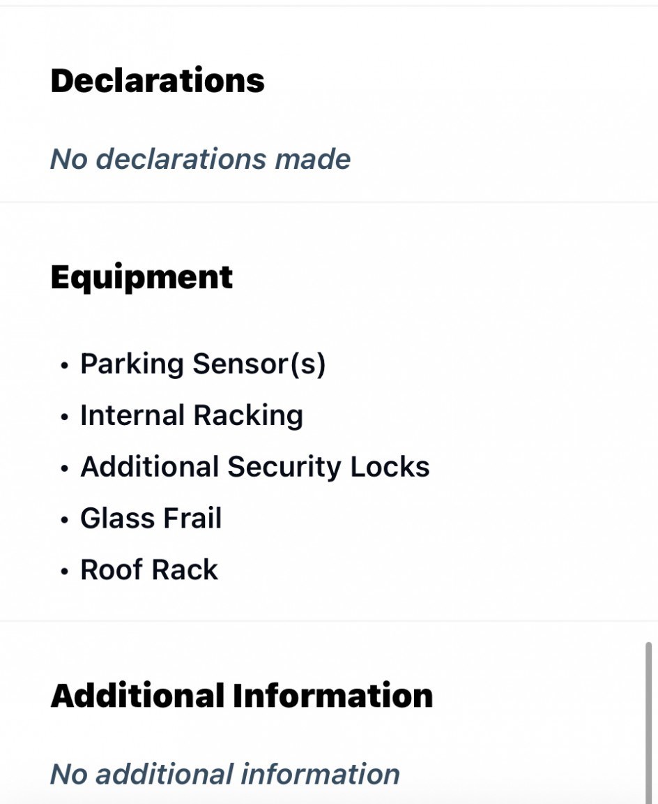This screenshot has height=804, width=658.
Task: Click the Equipment section heading
Action: coord(141,277)
